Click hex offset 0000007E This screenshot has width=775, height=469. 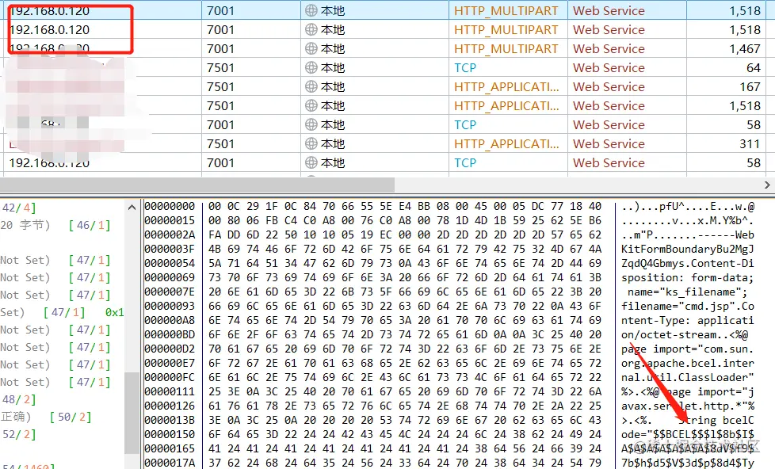point(170,292)
